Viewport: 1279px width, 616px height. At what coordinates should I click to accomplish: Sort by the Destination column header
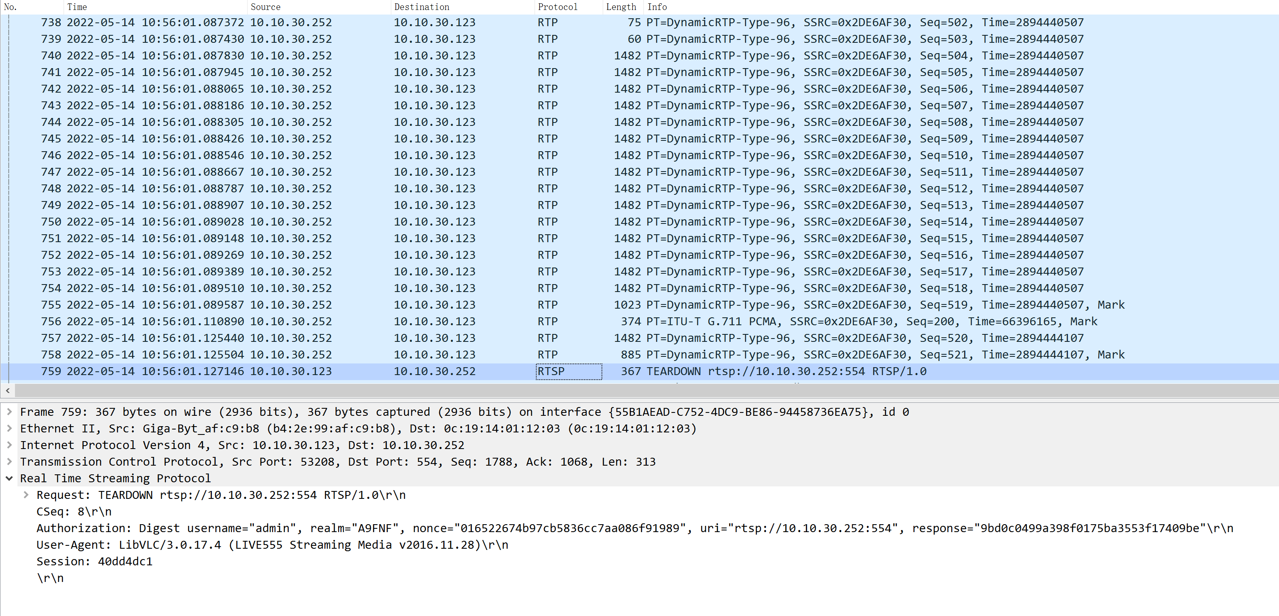pos(463,7)
